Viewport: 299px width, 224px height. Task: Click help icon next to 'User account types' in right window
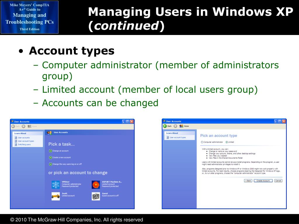coord(168,138)
